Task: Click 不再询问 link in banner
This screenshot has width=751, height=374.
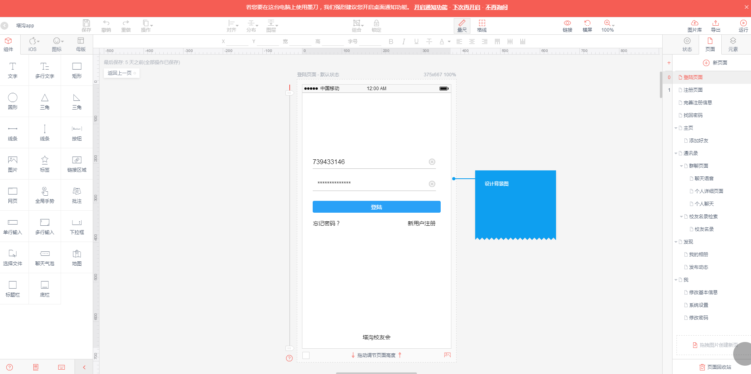Action: (496, 7)
